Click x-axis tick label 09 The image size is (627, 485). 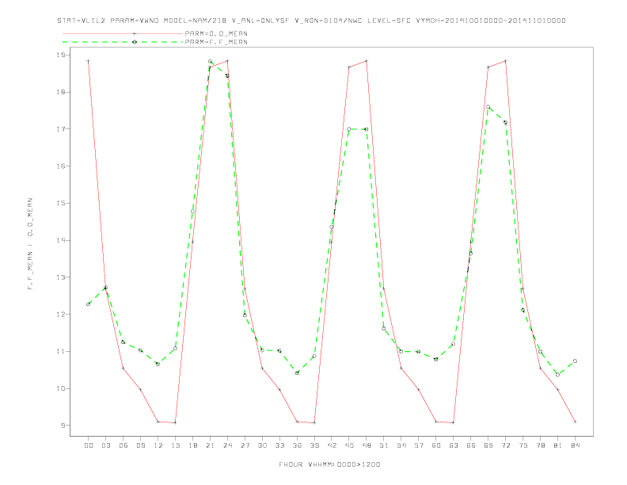point(140,445)
